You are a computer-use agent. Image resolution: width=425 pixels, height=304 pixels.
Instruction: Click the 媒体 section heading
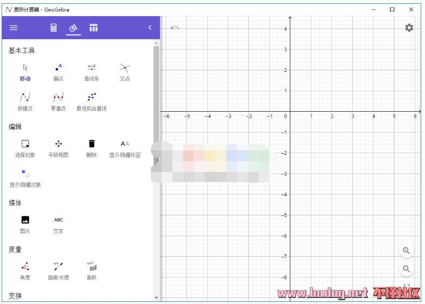[15, 203]
